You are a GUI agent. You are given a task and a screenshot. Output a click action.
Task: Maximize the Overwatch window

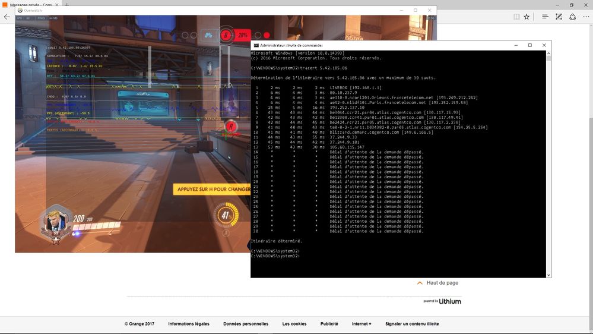coord(416,10)
